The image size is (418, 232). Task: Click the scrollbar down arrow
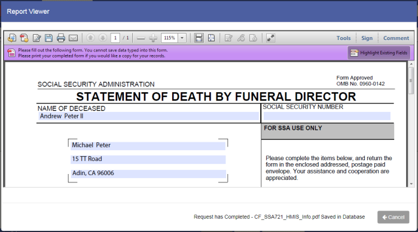click(x=411, y=184)
